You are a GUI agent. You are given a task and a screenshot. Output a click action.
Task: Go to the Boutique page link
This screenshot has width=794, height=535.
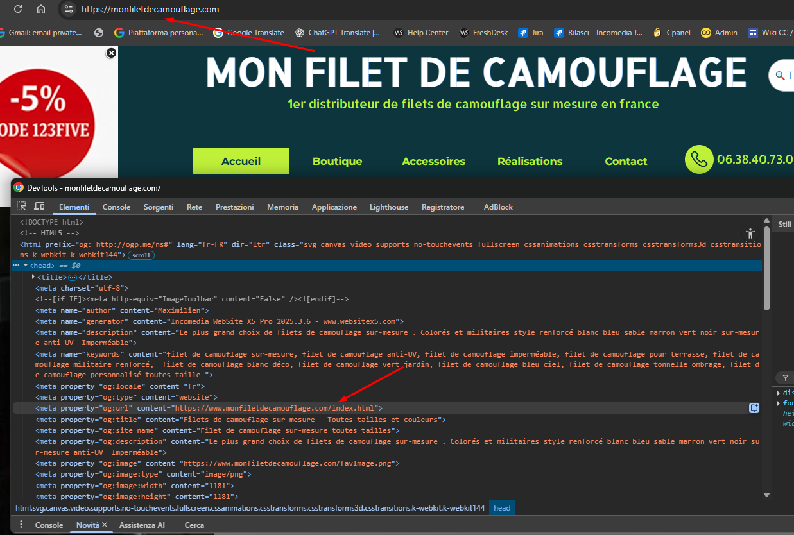(337, 162)
